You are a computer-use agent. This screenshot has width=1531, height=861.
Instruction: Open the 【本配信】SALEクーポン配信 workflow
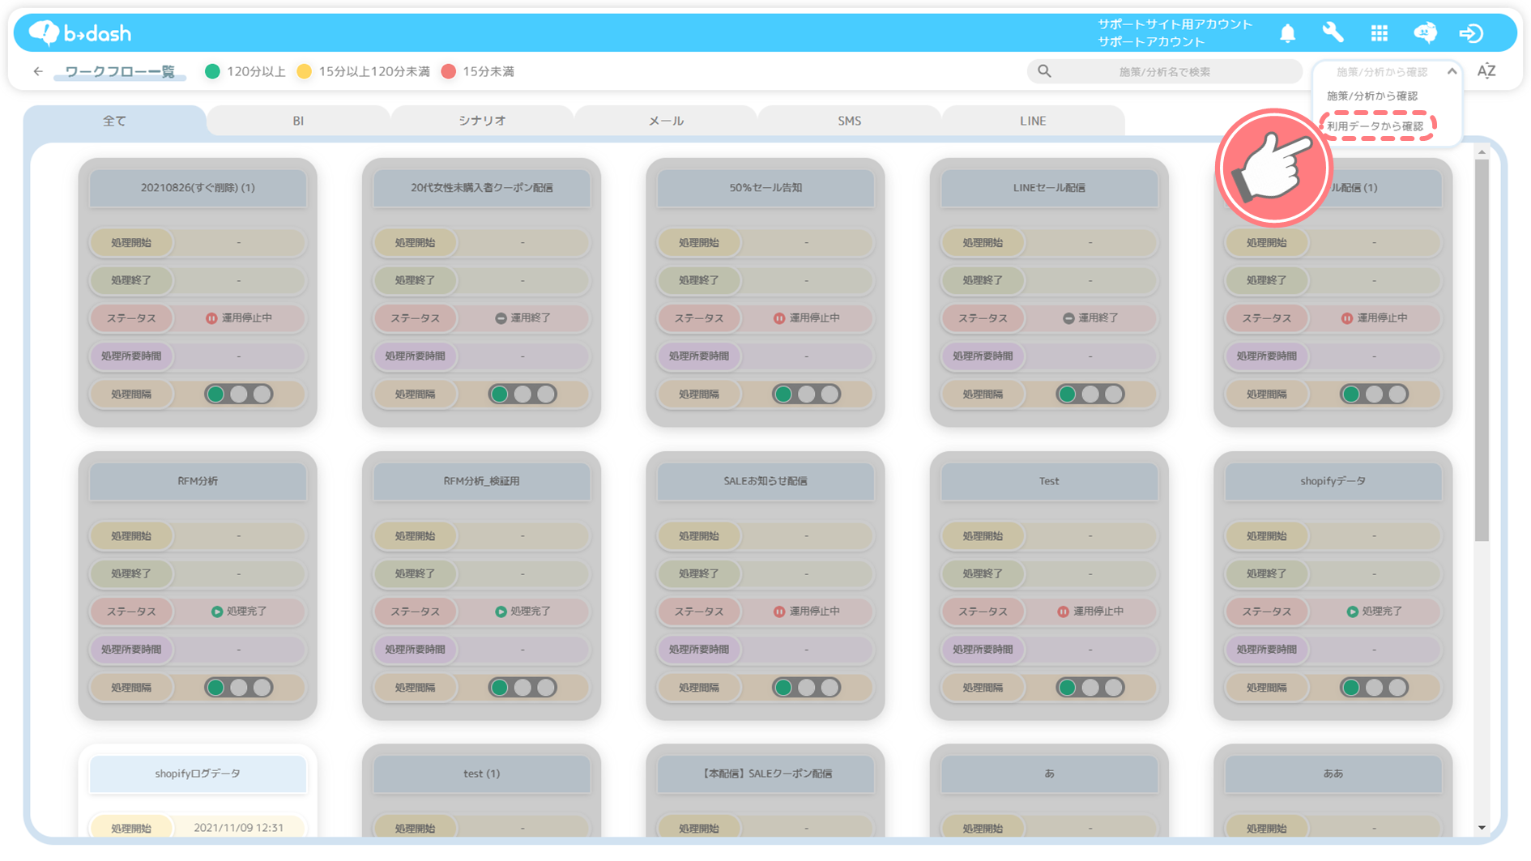coord(765,774)
